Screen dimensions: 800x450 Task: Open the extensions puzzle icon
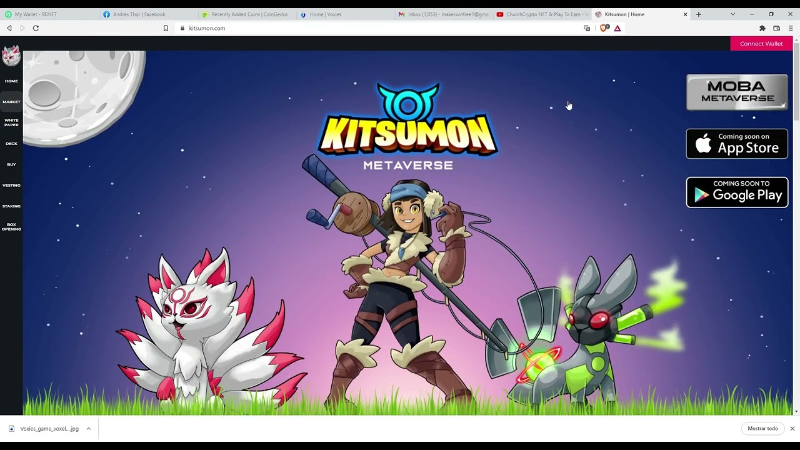762,28
